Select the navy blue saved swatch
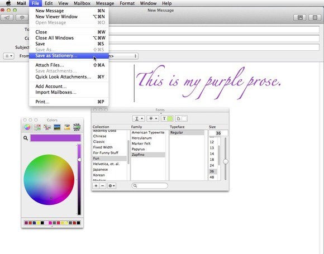Viewport: 324px width, 254px height. [x=34, y=223]
